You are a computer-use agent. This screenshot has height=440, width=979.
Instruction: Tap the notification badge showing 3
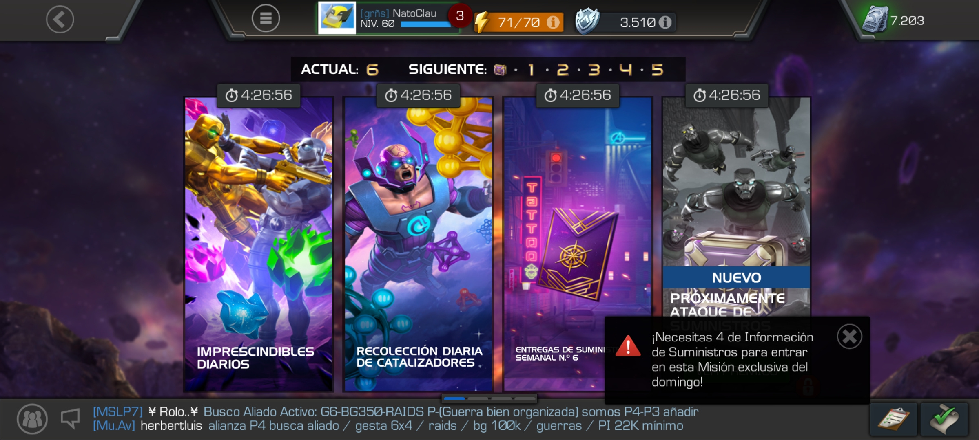460,15
